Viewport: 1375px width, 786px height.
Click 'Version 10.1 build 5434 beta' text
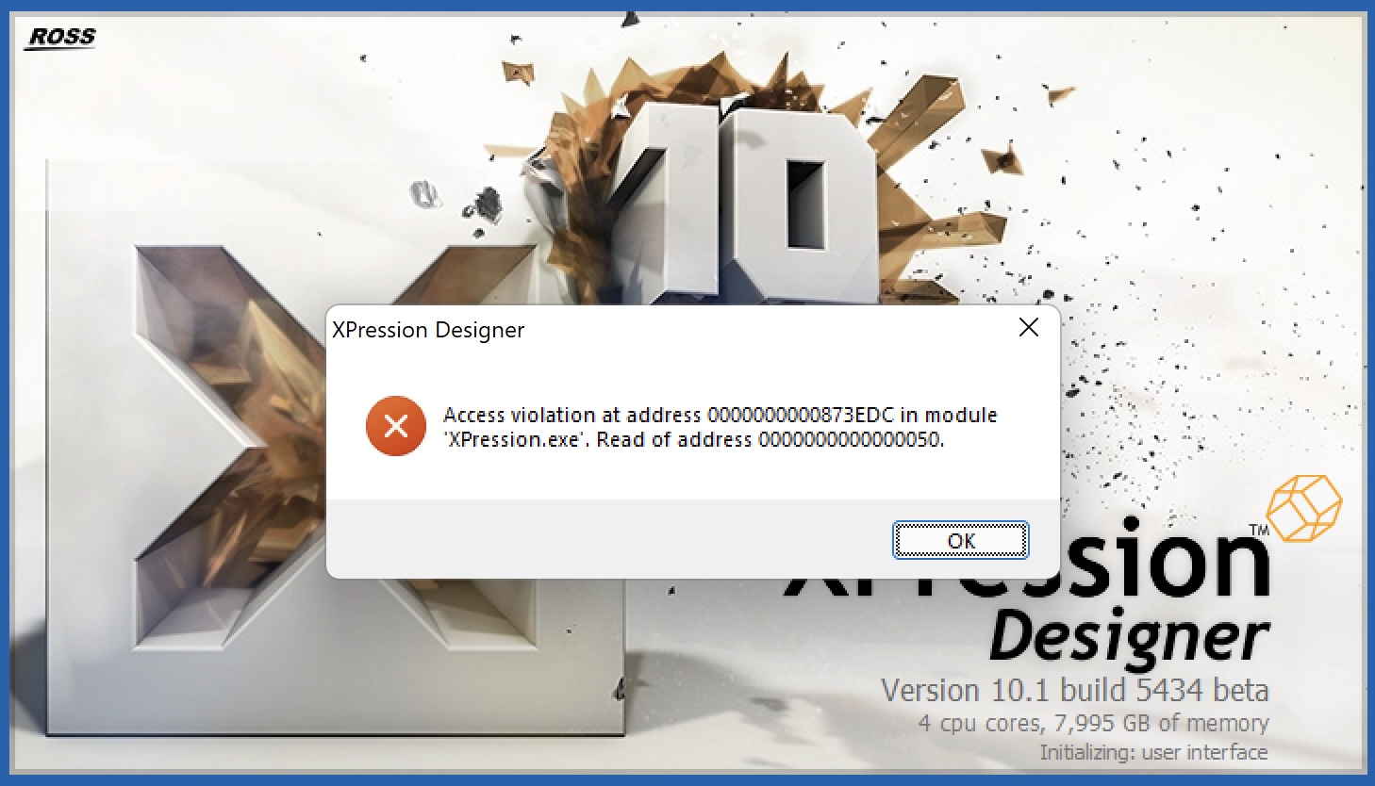(1074, 690)
